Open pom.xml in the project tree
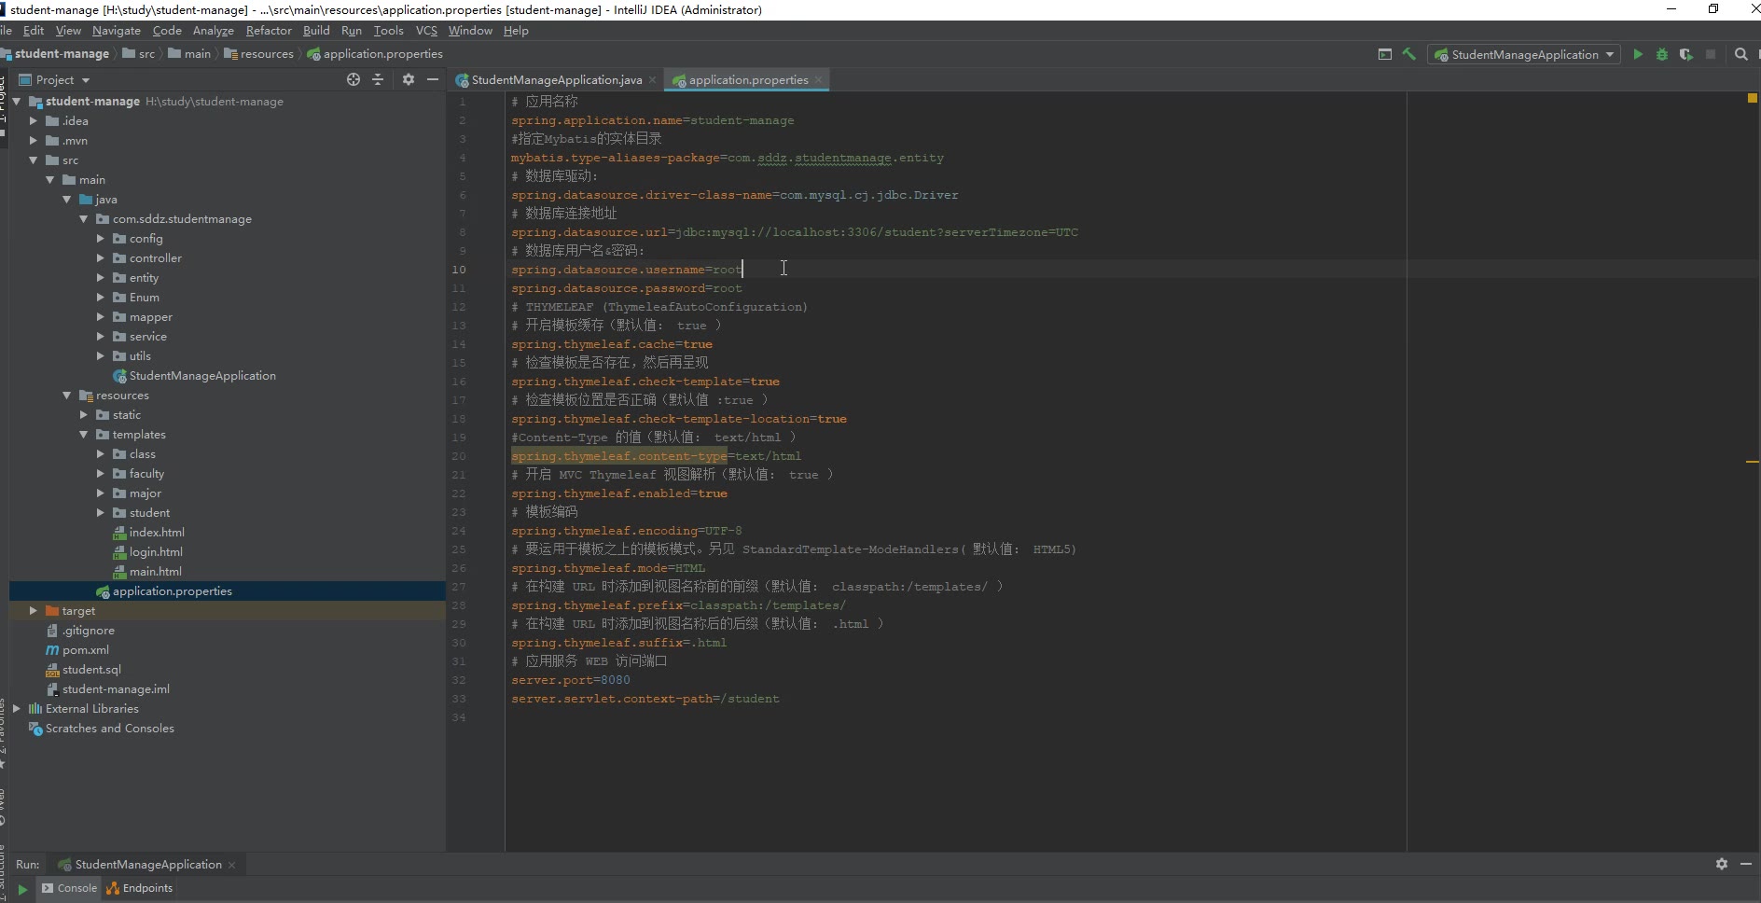This screenshot has height=903, width=1761. click(85, 650)
